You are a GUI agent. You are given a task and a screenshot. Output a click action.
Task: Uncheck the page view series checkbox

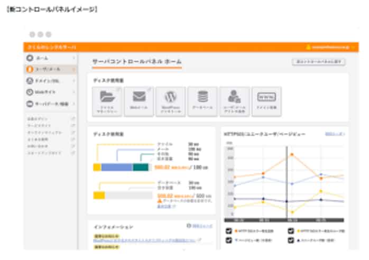[x=229, y=240]
